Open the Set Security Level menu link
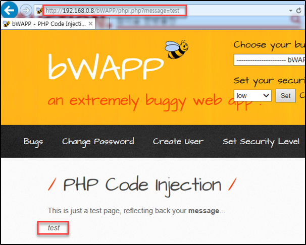The height and width of the screenshot is (245, 306). coord(261,142)
